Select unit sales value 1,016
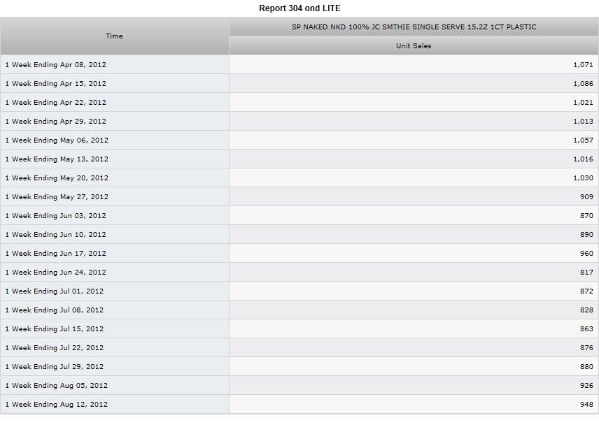The image size is (599, 441). point(583,159)
